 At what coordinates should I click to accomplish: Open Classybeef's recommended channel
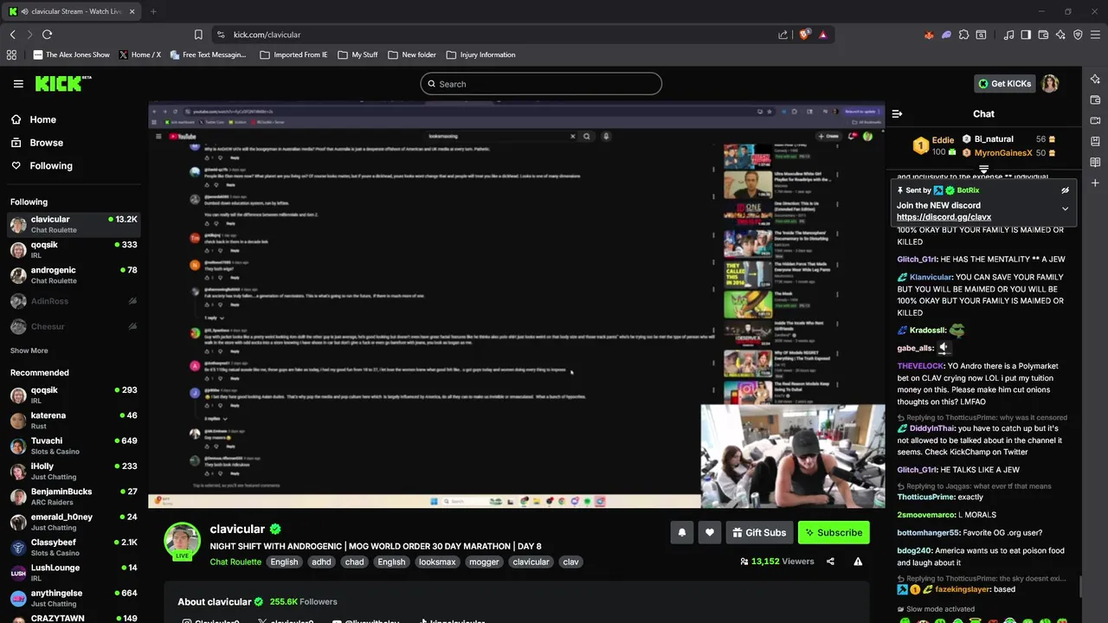pos(74,548)
